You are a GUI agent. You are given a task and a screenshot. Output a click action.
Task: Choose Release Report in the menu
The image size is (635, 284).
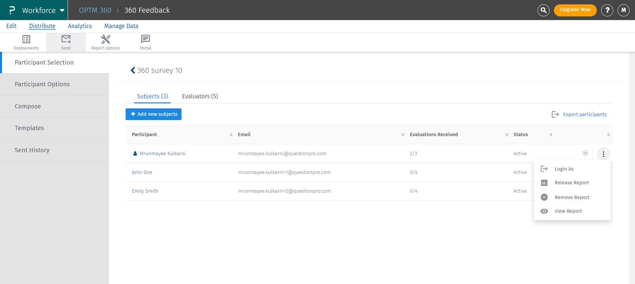point(571,183)
